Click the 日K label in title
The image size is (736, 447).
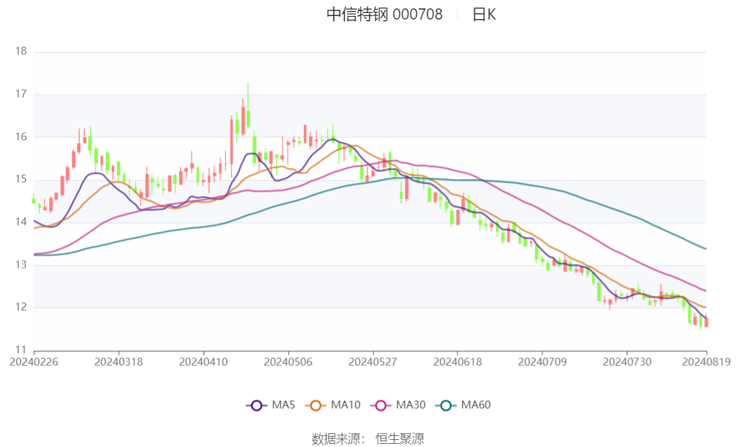[484, 14]
